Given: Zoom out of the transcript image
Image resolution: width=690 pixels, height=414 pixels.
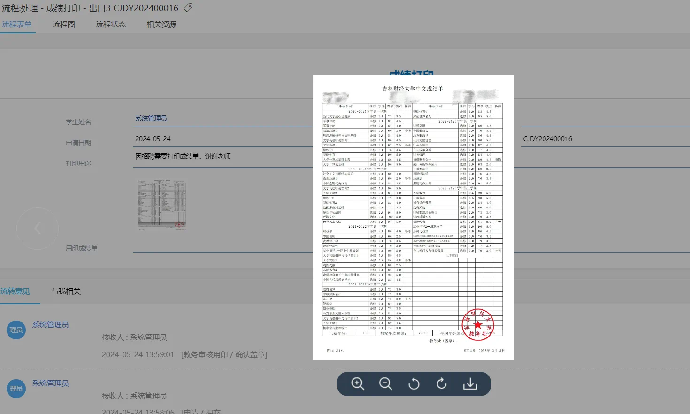Looking at the screenshot, I should coord(385,384).
